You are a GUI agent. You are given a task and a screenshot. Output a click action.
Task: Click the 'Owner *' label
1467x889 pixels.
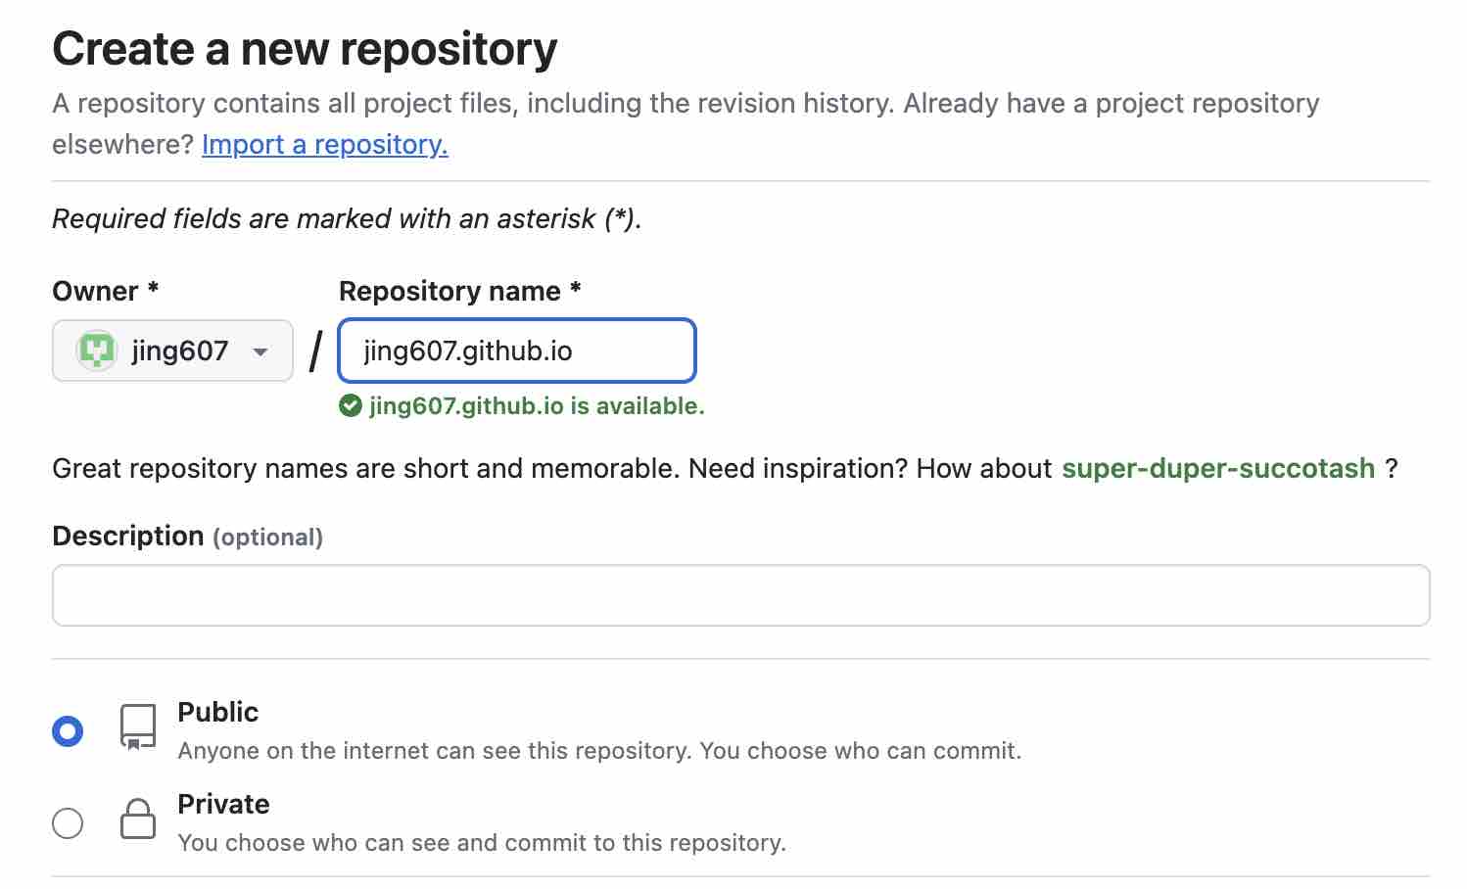[106, 291]
